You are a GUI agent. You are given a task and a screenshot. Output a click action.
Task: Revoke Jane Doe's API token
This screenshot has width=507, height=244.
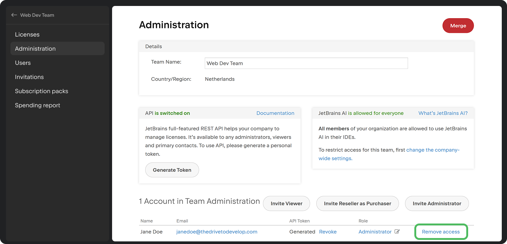coord(328,231)
